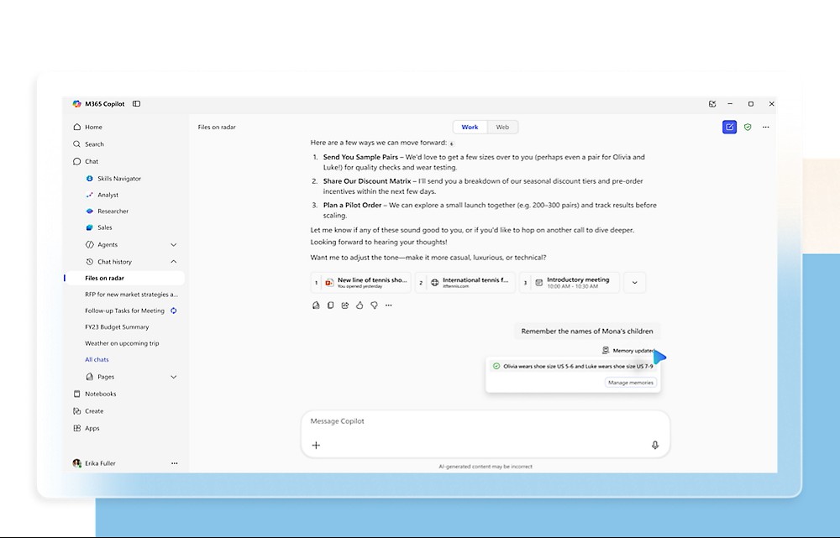Open account options next to Erika Fuller
This screenshot has width=840, height=538.
coord(175,463)
